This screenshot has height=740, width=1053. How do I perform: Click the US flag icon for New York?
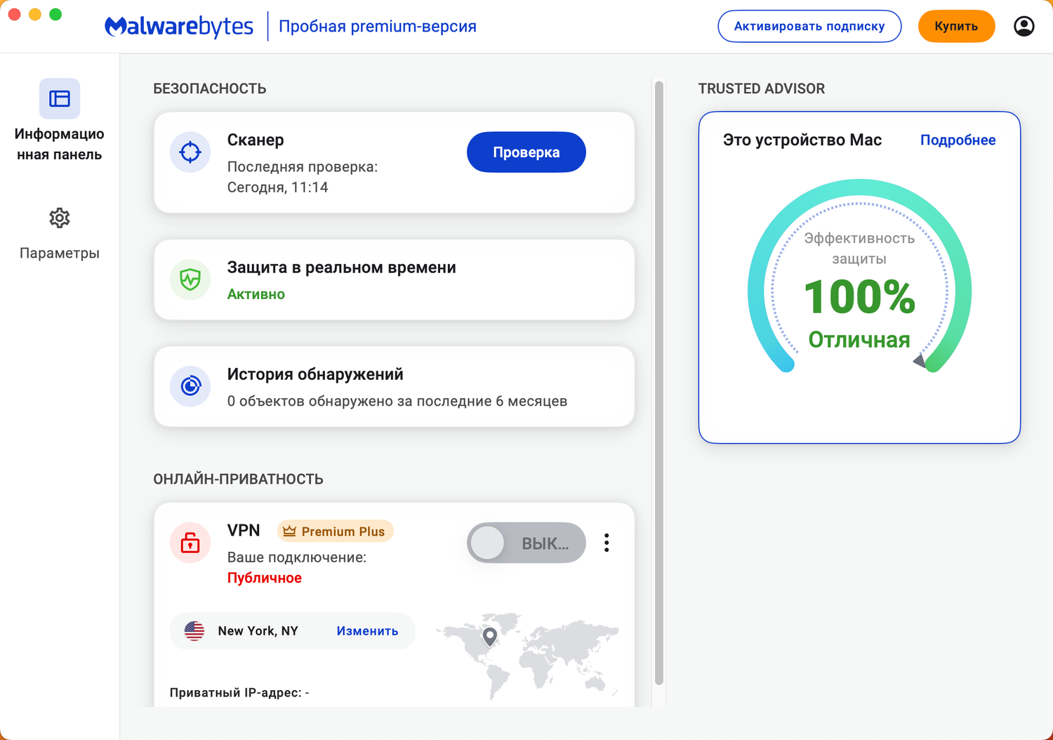(194, 630)
